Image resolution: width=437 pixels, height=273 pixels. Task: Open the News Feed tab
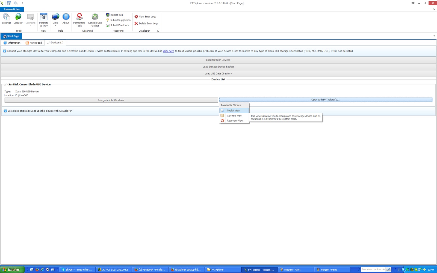[34, 43]
